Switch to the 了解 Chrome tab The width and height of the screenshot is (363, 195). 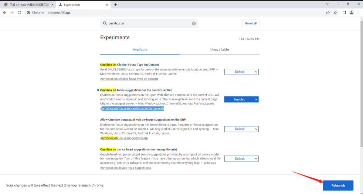(x=29, y=5)
